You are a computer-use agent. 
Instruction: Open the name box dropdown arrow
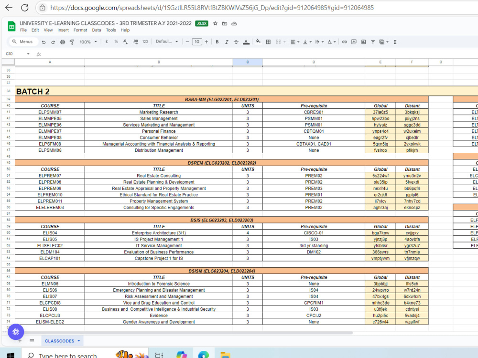pos(28,54)
